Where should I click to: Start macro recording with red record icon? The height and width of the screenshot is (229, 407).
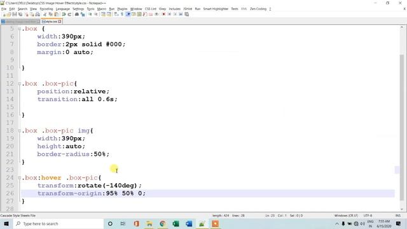click(x=164, y=14)
